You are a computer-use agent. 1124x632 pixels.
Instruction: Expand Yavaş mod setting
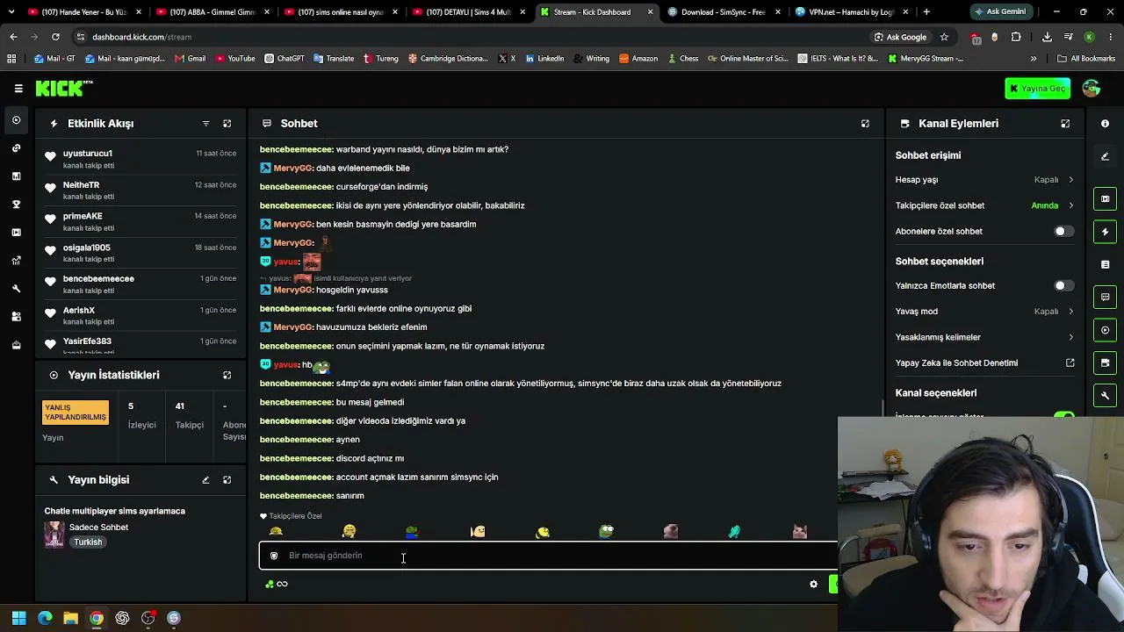coord(984,312)
